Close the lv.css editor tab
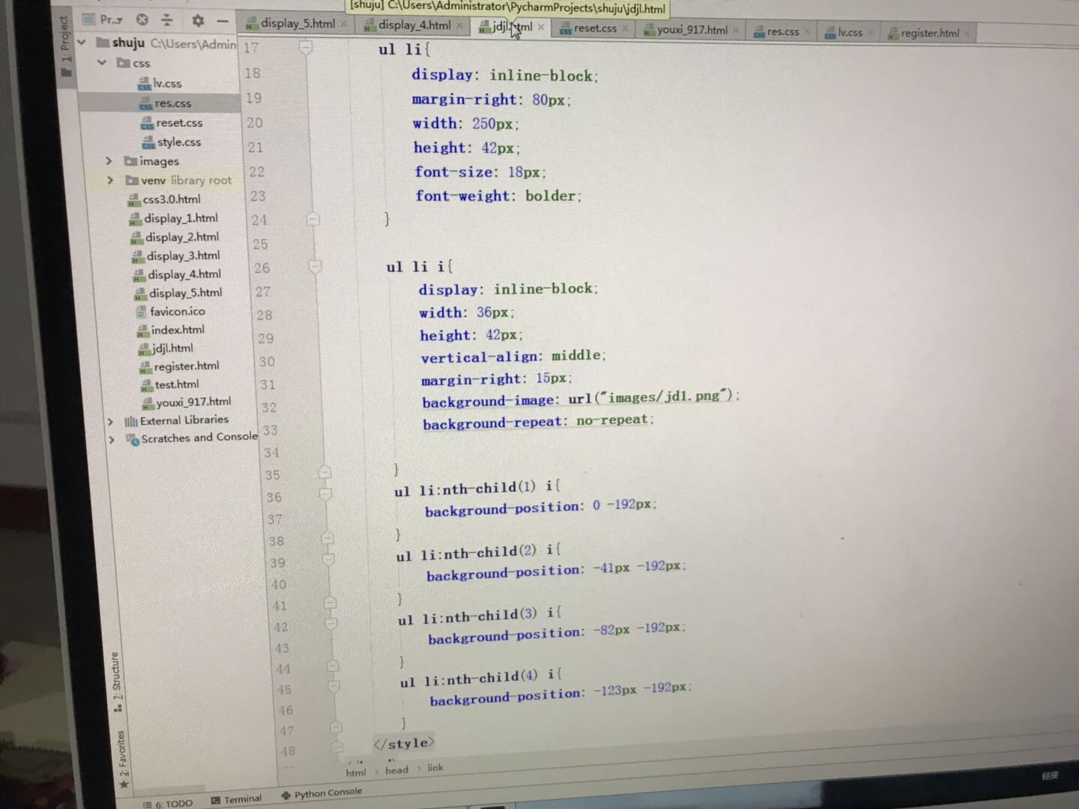This screenshot has height=809, width=1079. tap(870, 32)
